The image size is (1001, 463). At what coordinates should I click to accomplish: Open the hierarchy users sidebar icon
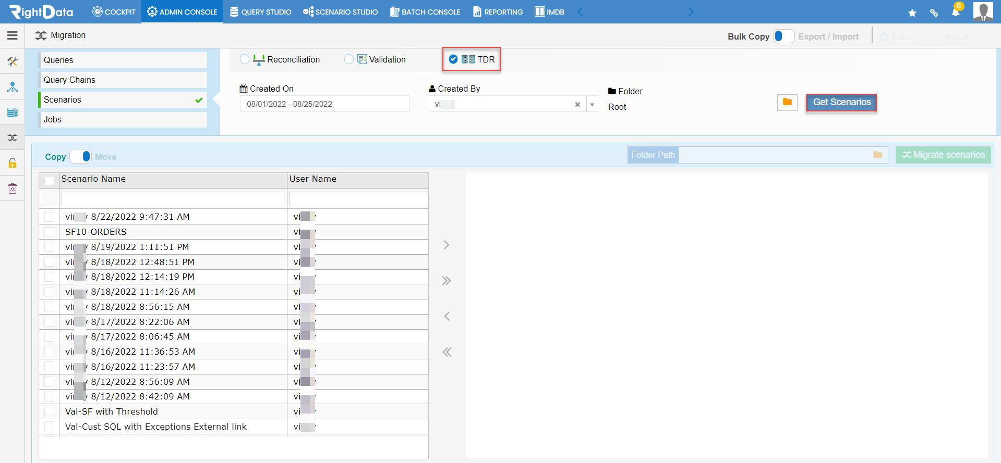click(x=13, y=87)
